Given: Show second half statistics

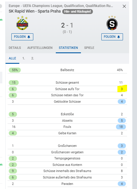Looking at the screenshot, I should pyautogui.click(x=33, y=58).
